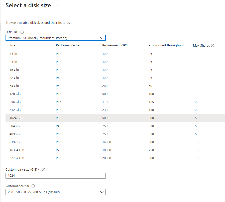Select the 4096 GiB disk size row
This screenshot has height=202, width=225.
point(115,134)
